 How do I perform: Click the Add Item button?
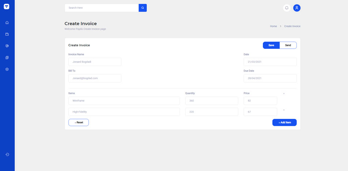(284, 123)
